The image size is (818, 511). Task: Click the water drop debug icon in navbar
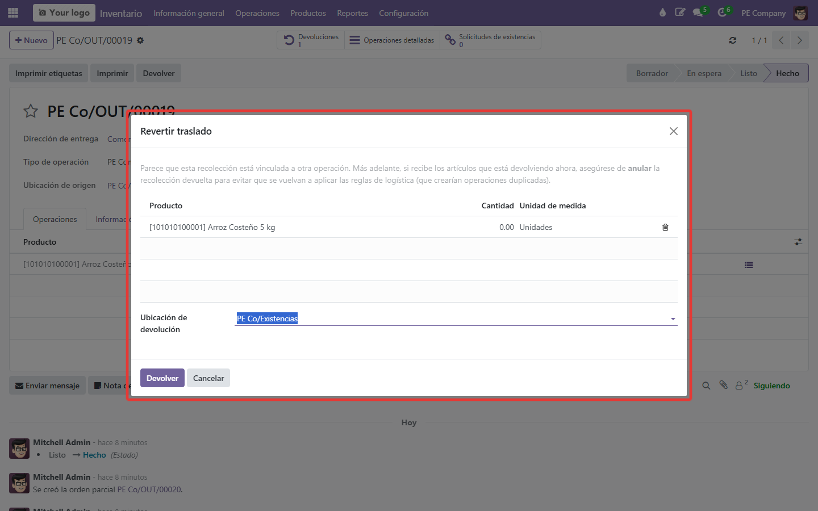pyautogui.click(x=662, y=12)
